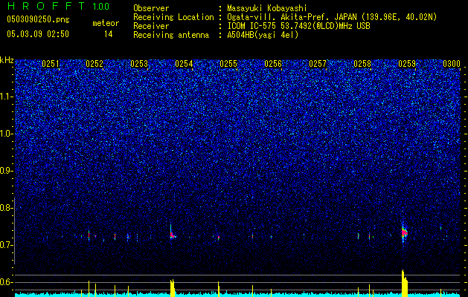Screen dimensions: 468x297
Task: Click the kHz axis unit label
Action: click(x=7, y=60)
